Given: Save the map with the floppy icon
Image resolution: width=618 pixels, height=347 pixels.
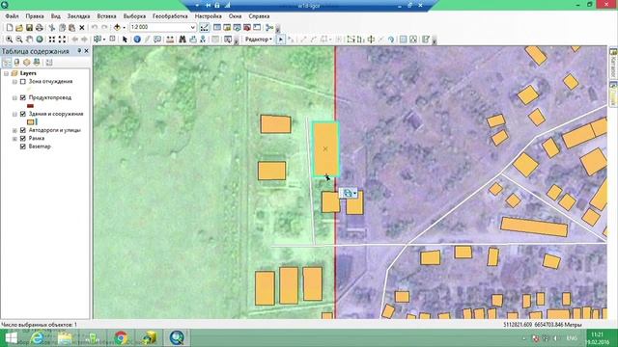Looking at the screenshot, I should pyautogui.click(x=29, y=28).
